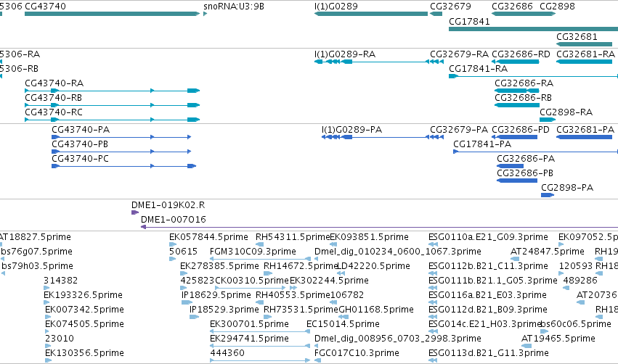Select protein CG43740-PB
The width and height of the screenshot is (618, 364).
(x=121, y=152)
